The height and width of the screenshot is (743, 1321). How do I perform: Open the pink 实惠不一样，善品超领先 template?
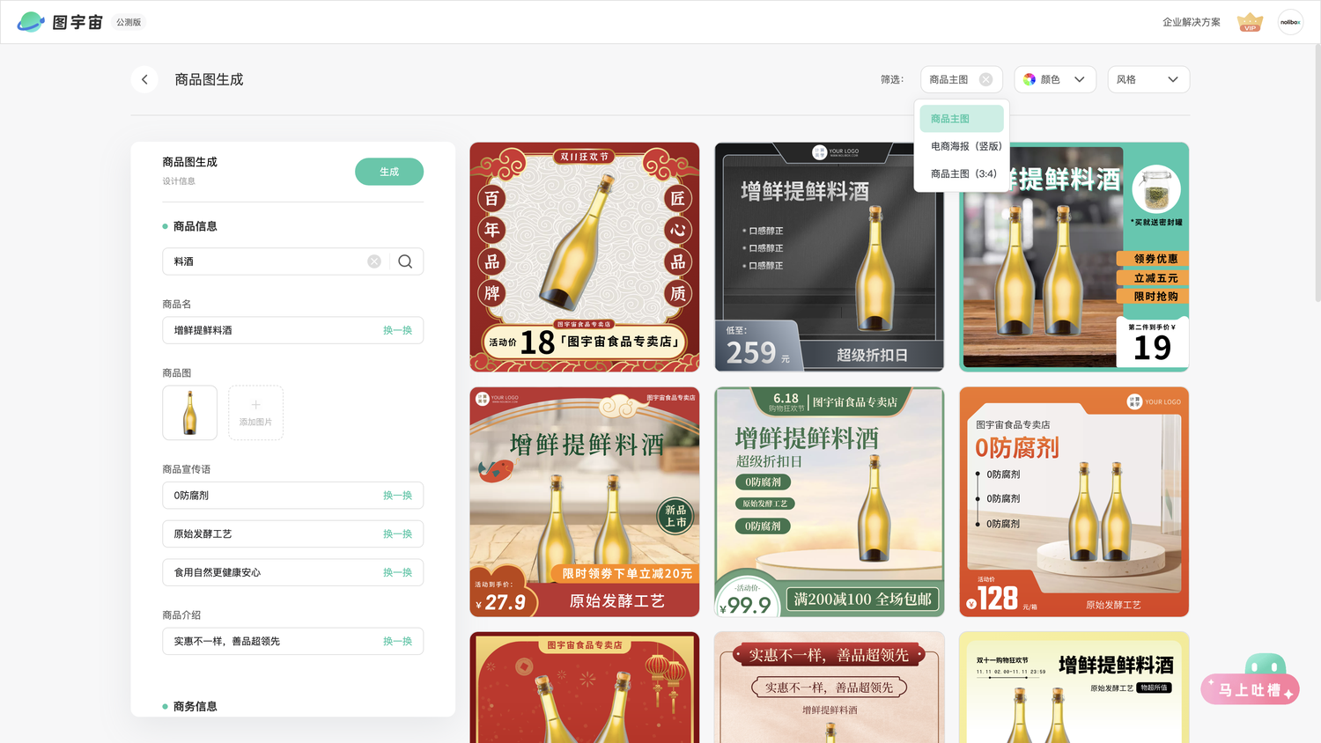830,688
